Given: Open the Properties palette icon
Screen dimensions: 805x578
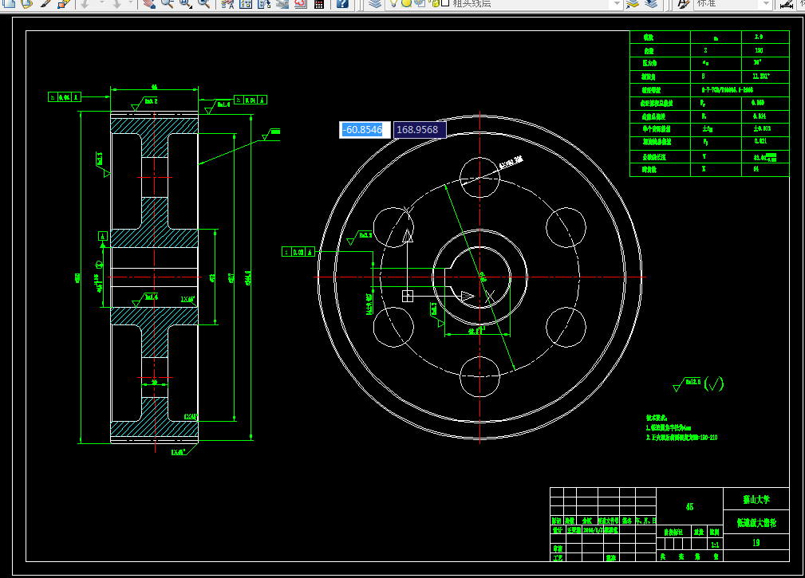Looking at the screenshot, I should pyautogui.click(x=227, y=4).
